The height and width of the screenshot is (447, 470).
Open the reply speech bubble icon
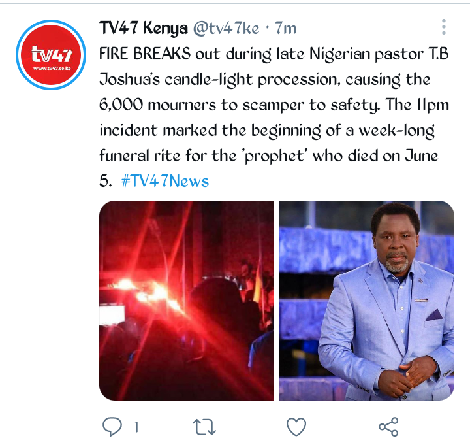click(112, 426)
